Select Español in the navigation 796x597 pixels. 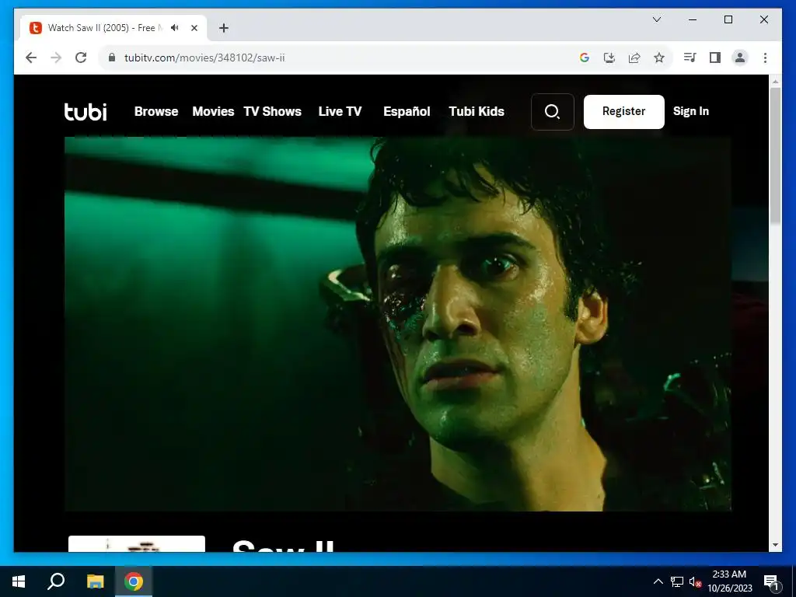pos(407,112)
